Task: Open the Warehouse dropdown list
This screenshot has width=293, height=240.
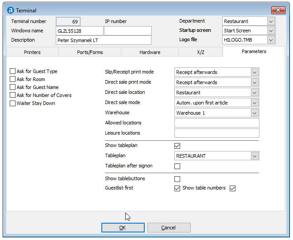Action: pos(254,113)
